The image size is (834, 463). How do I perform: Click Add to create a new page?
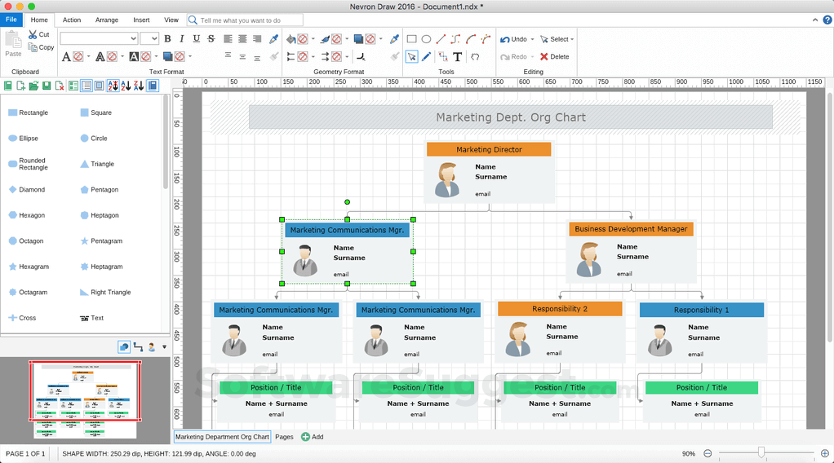[x=313, y=437]
